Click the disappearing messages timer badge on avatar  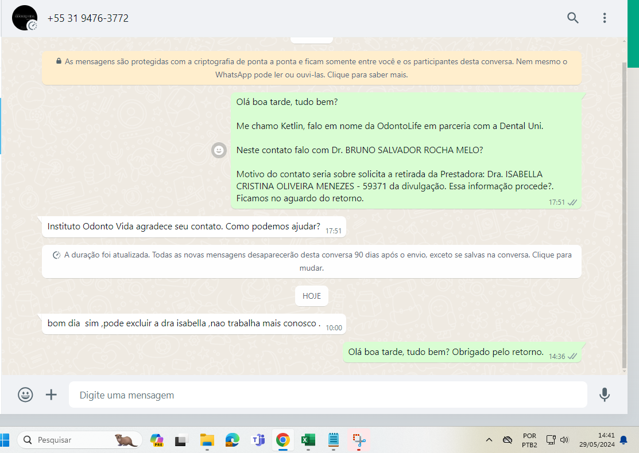(32, 26)
